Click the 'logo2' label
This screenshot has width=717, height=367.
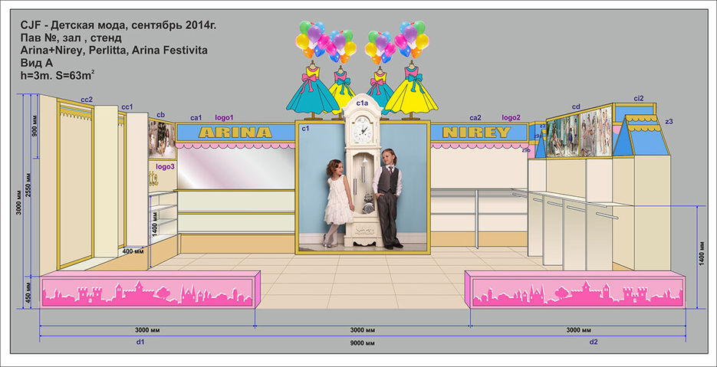[511, 117]
